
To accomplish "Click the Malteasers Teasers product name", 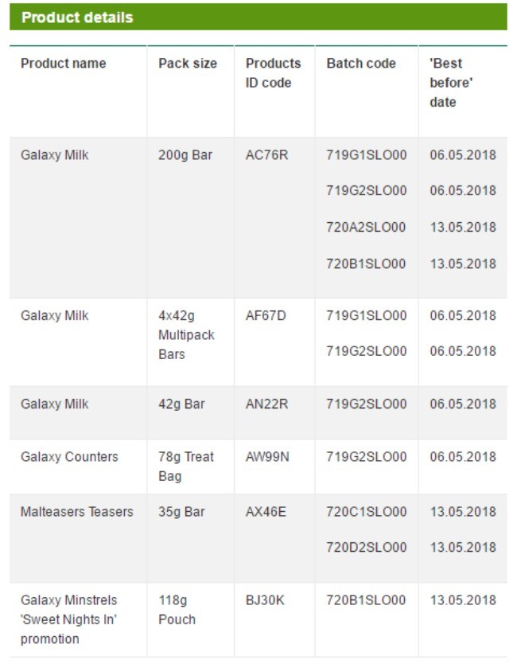I will point(77,512).
